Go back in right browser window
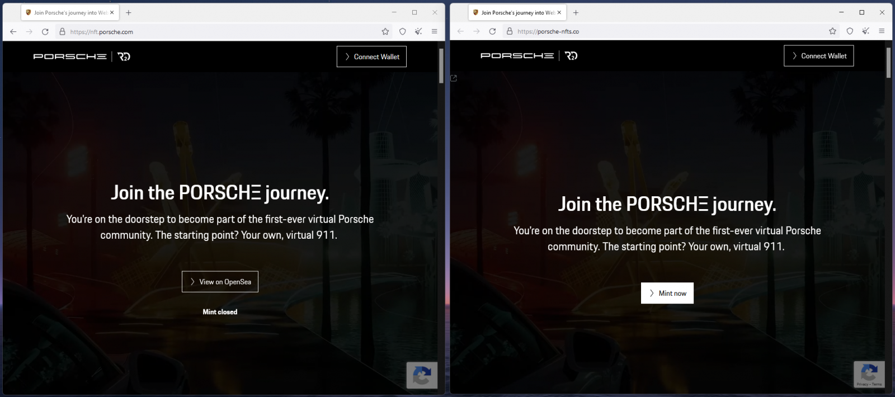 [x=460, y=31]
